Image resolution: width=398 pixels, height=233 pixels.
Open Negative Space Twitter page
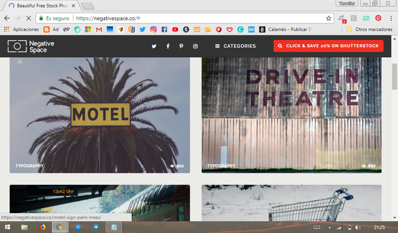[154, 46]
